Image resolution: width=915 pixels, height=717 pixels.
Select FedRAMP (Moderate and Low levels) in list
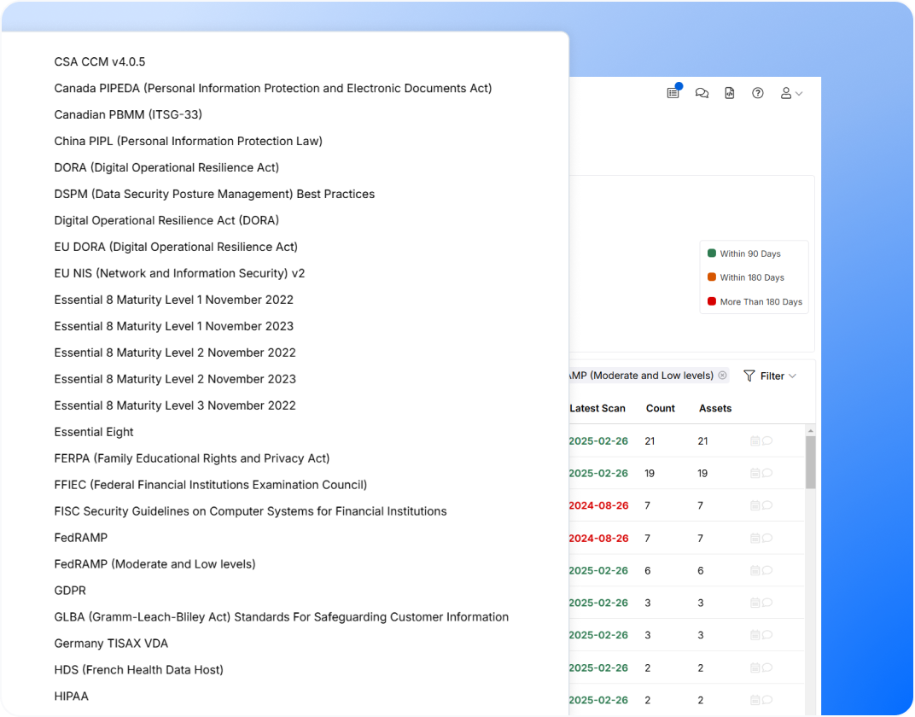coord(154,564)
